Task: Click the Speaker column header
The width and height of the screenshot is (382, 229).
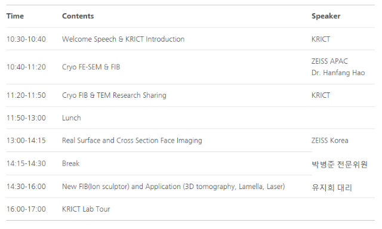Action: pos(326,16)
